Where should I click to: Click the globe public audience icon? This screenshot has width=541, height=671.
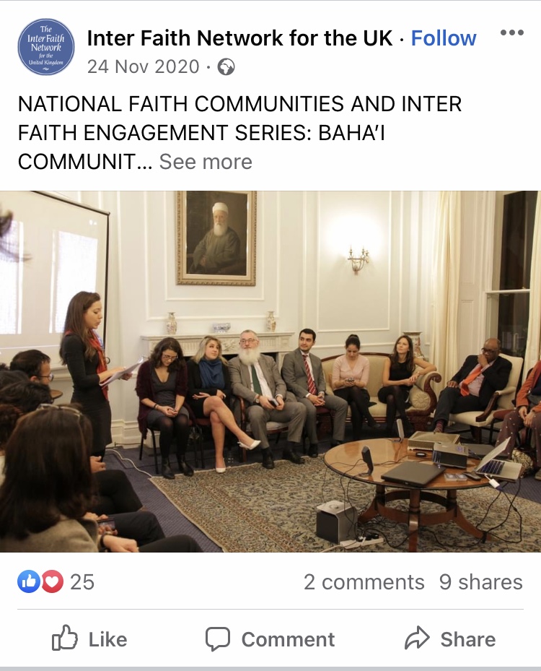(226, 67)
